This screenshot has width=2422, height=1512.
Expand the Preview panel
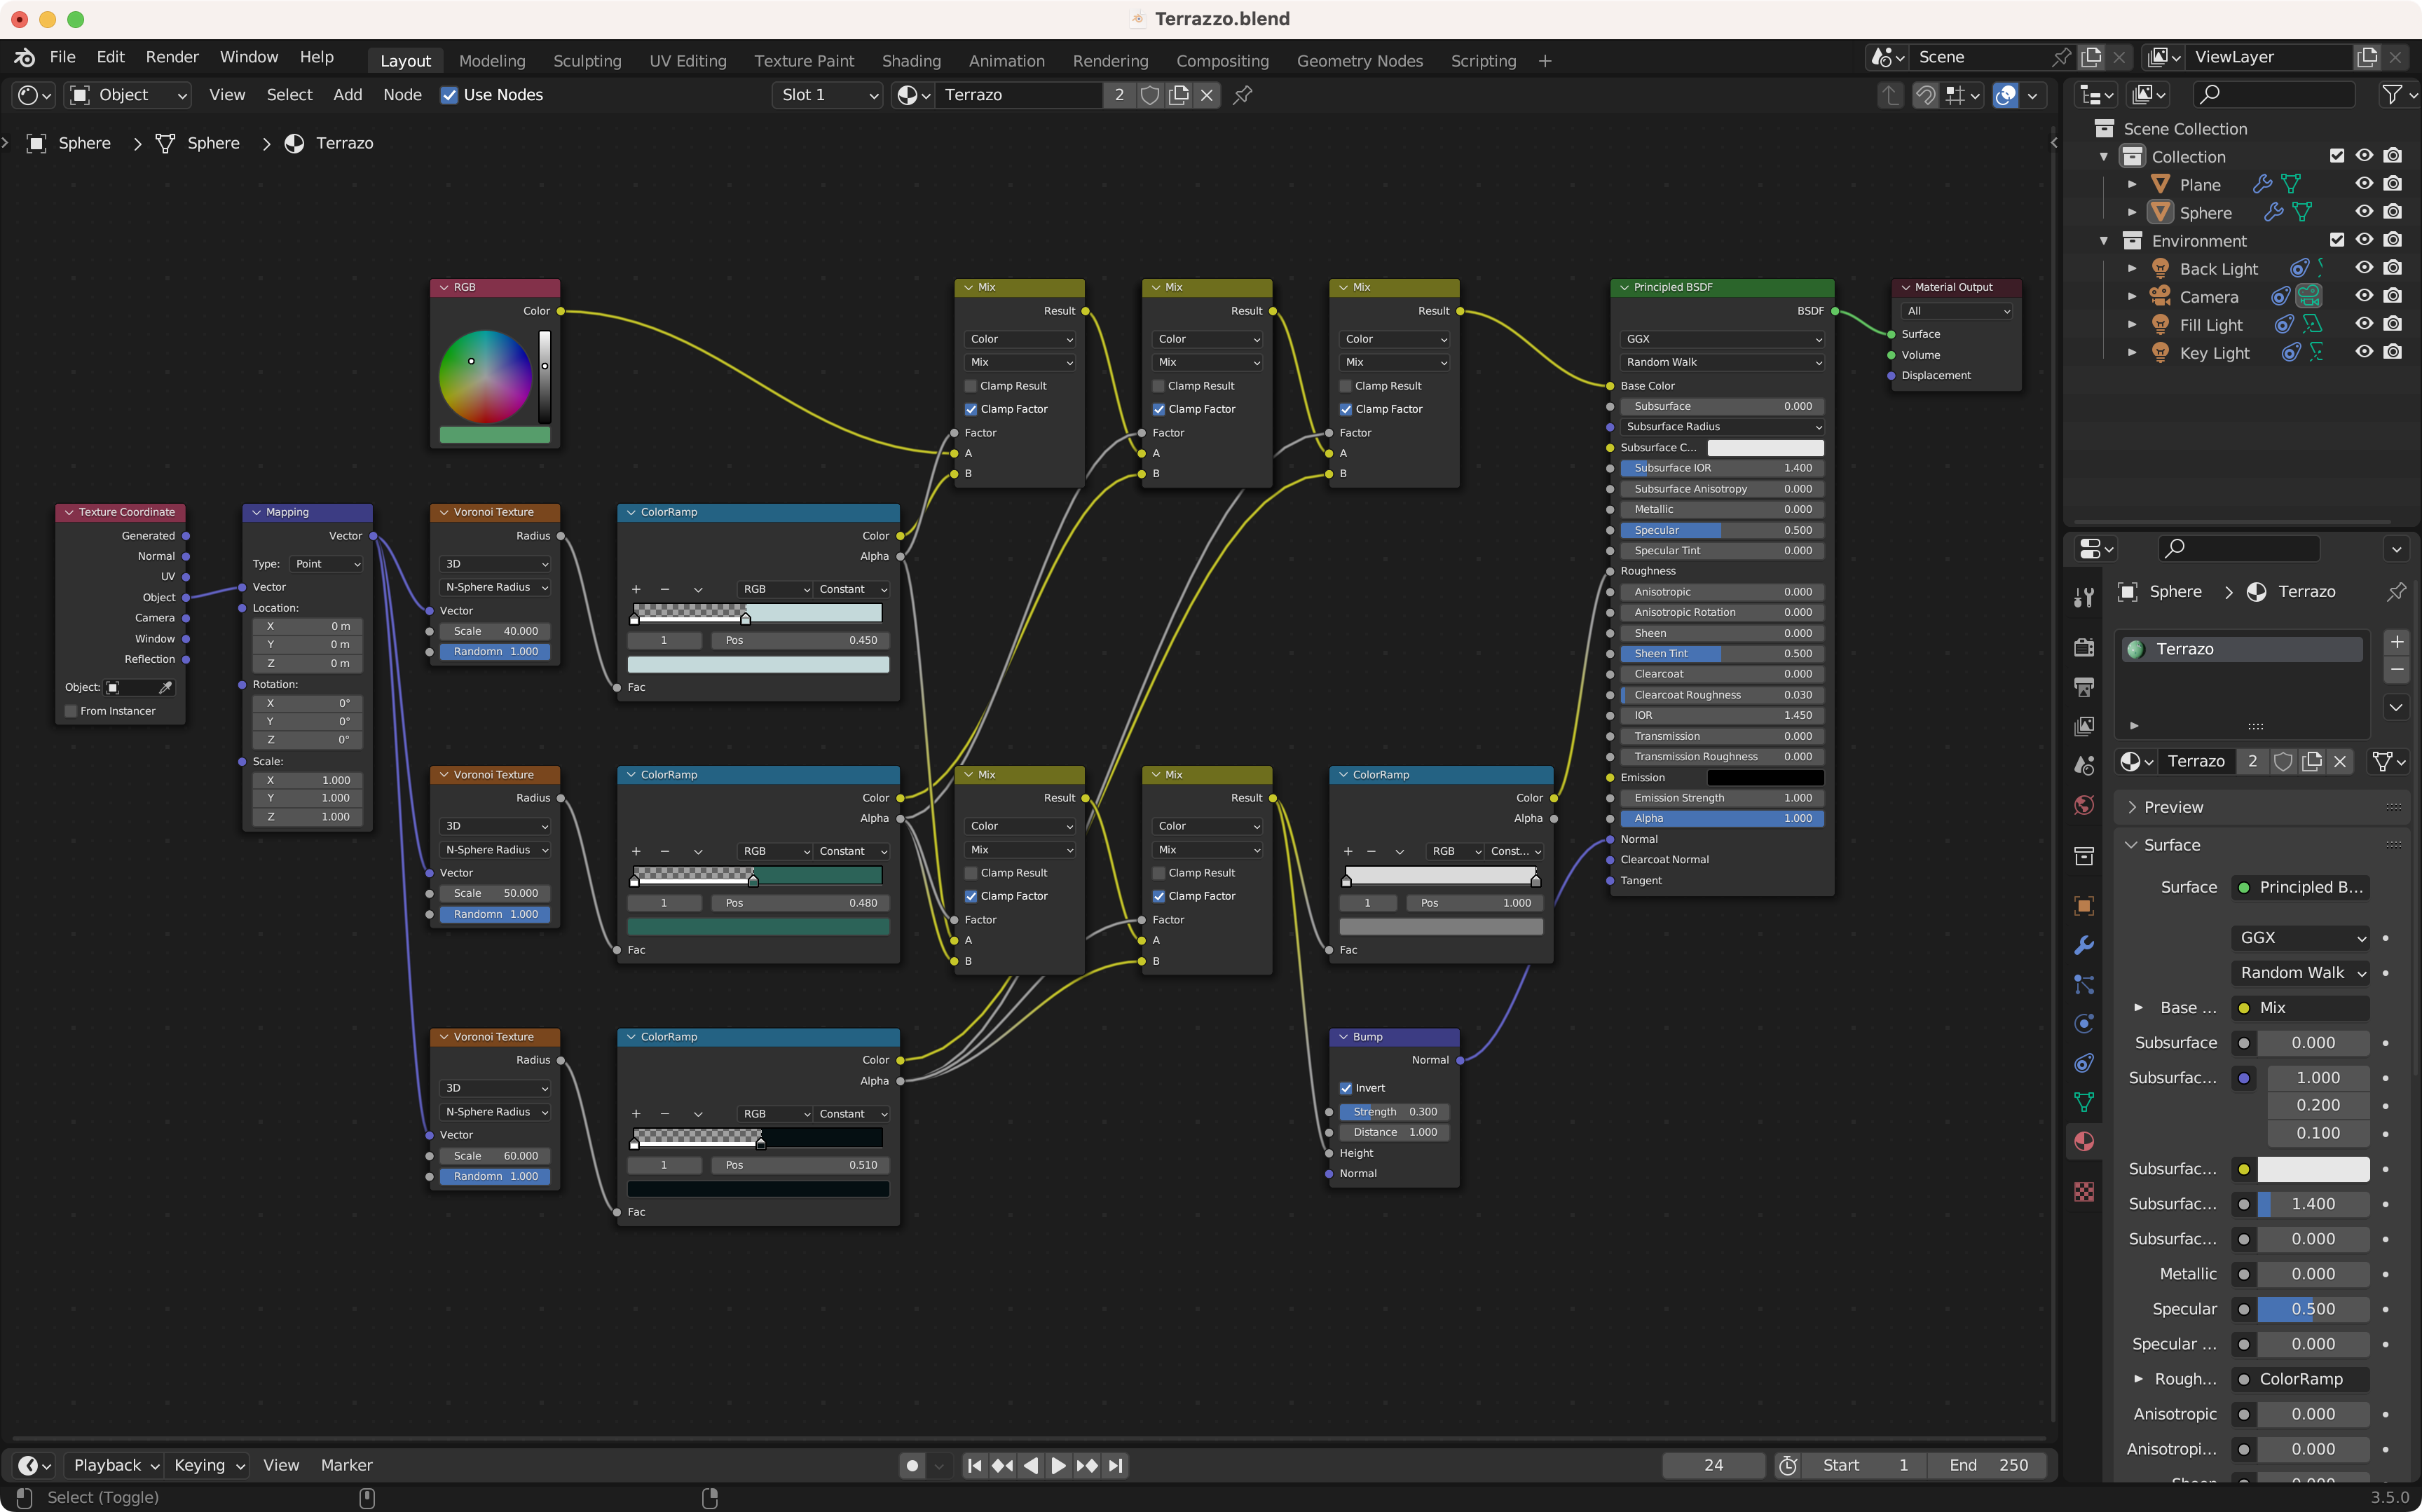click(x=2173, y=807)
